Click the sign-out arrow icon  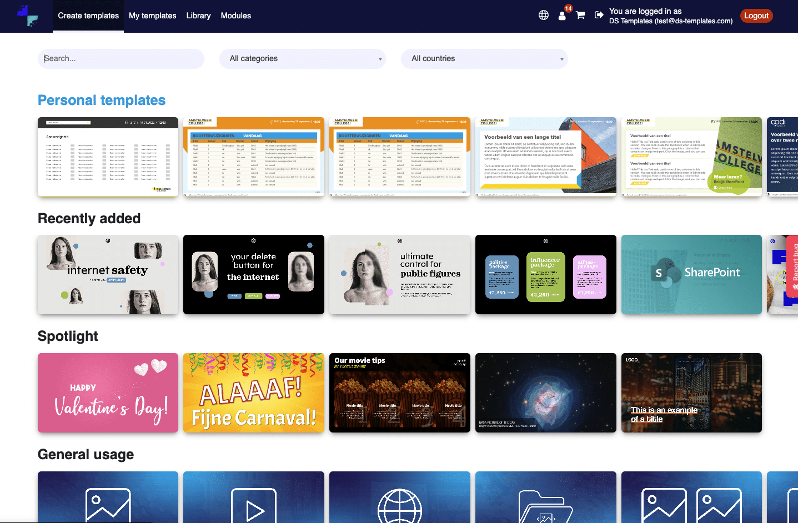pos(599,15)
